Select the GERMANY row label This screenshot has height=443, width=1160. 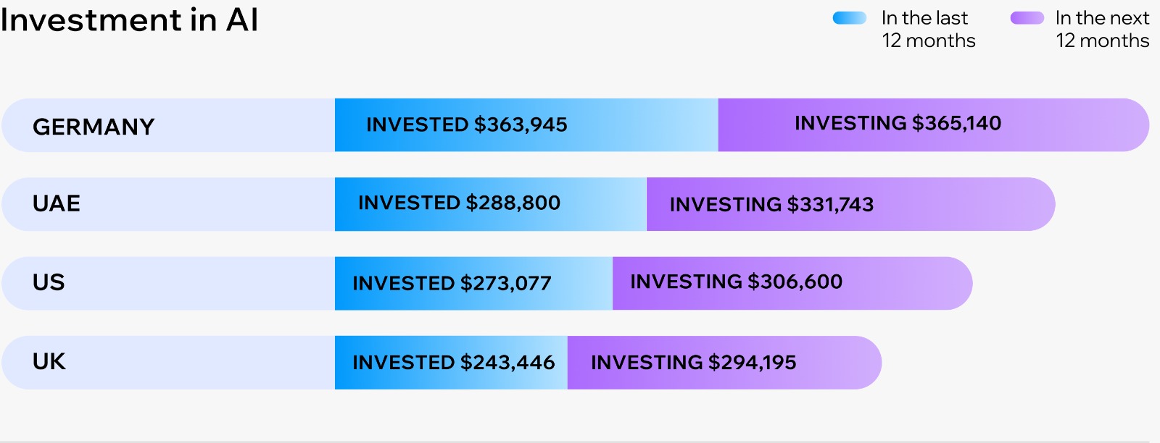[x=94, y=127]
